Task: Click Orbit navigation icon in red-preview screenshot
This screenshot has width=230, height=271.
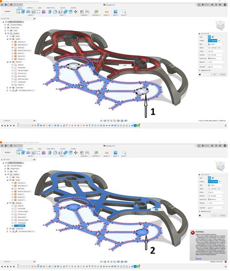Action: point(101,121)
